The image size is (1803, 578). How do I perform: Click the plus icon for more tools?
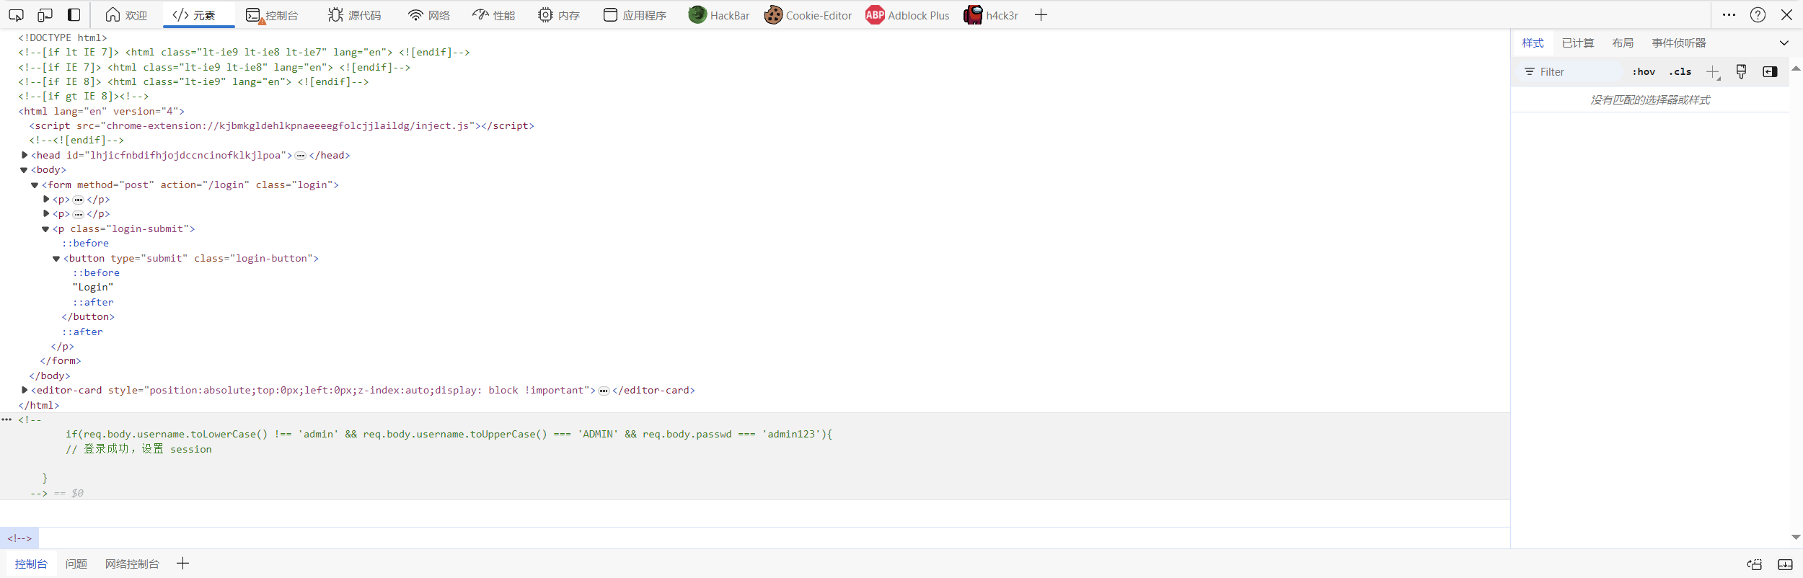tap(1041, 15)
